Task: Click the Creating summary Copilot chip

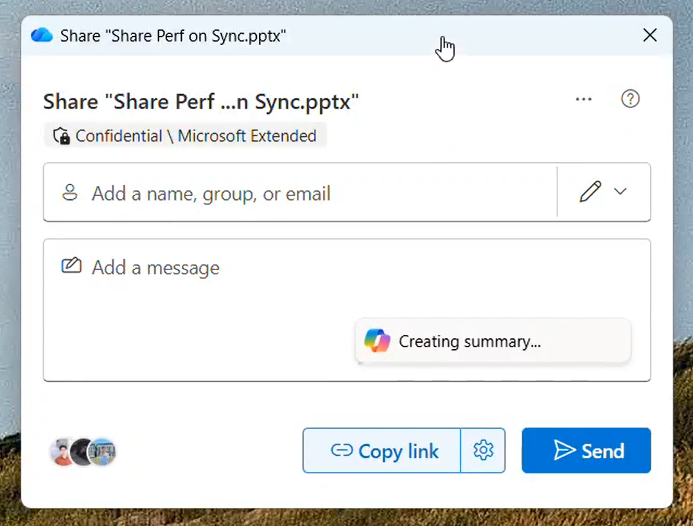Action: 493,341
